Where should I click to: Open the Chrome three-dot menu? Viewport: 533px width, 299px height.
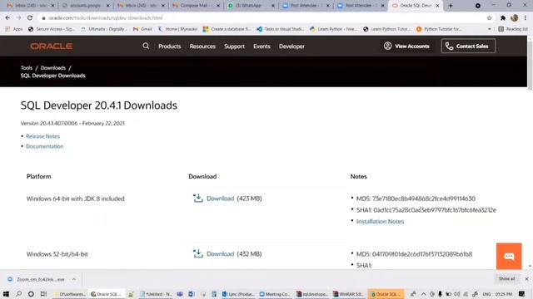[526, 18]
